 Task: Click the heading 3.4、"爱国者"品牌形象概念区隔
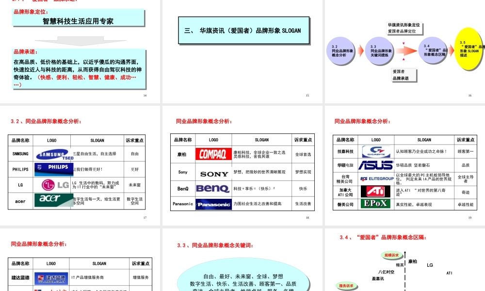(x=383, y=238)
